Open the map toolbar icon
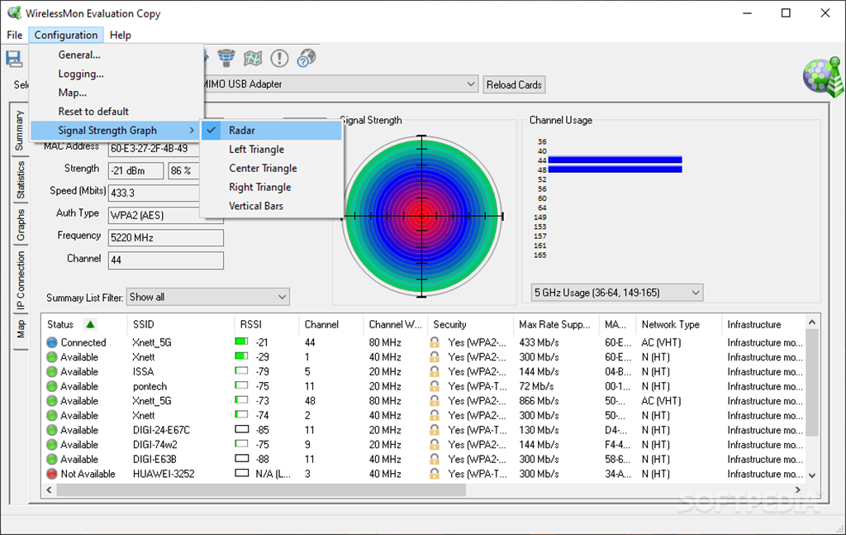 point(253,58)
